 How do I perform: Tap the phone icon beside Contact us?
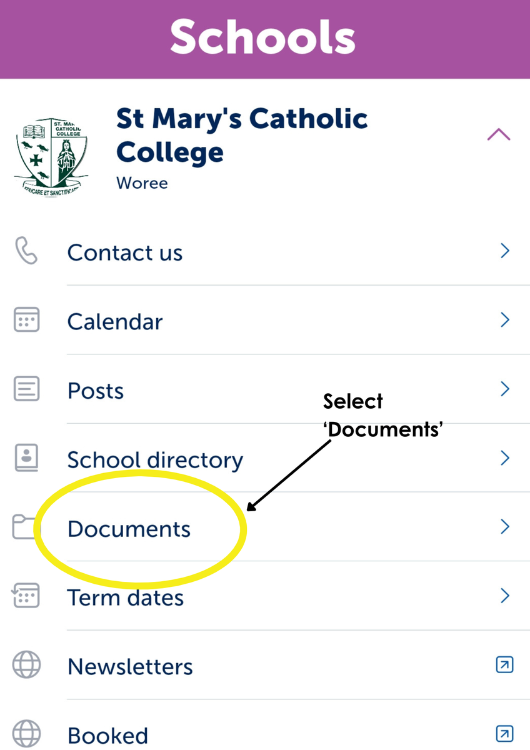26,251
